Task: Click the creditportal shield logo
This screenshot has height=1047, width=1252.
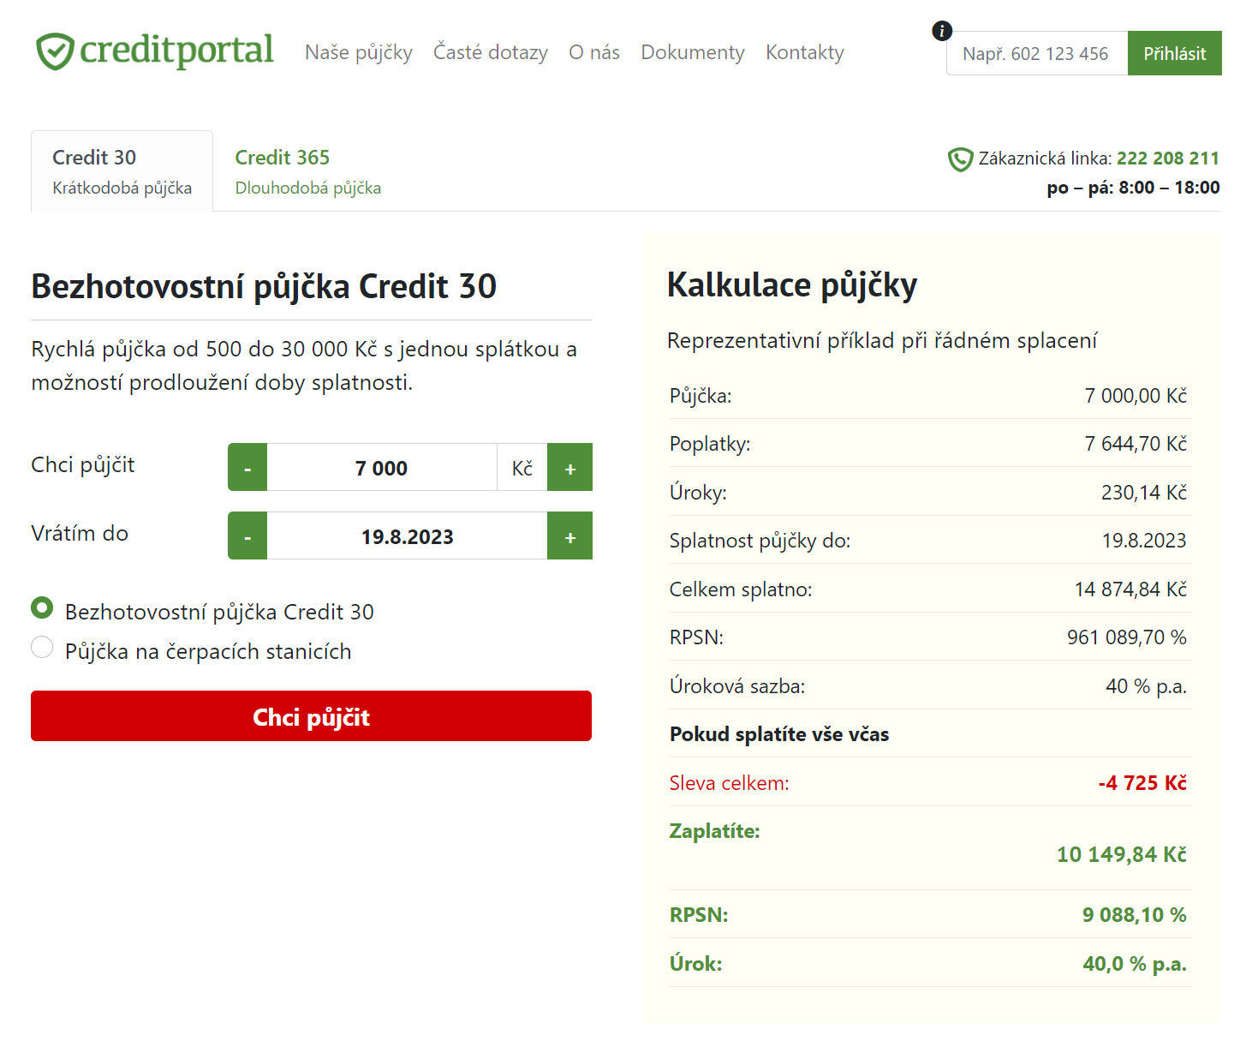Action: pos(56,51)
